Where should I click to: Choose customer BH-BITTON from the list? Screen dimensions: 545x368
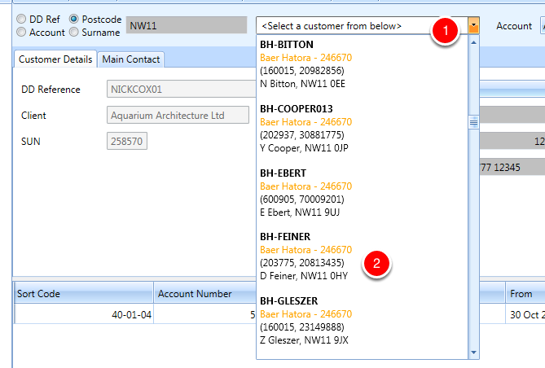click(362, 64)
